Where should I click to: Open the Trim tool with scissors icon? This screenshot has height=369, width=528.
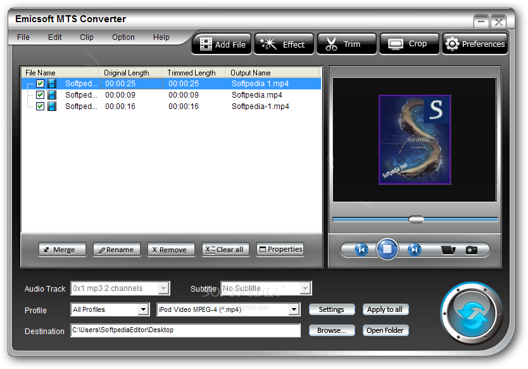pyautogui.click(x=346, y=44)
